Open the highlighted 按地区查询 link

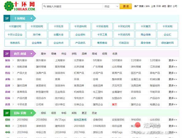point(80,120)
